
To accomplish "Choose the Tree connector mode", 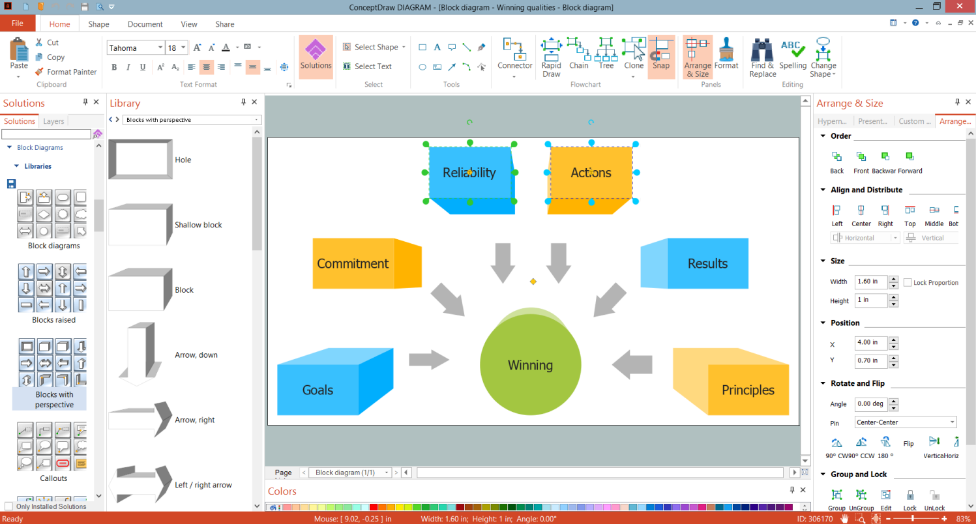I will pyautogui.click(x=606, y=53).
